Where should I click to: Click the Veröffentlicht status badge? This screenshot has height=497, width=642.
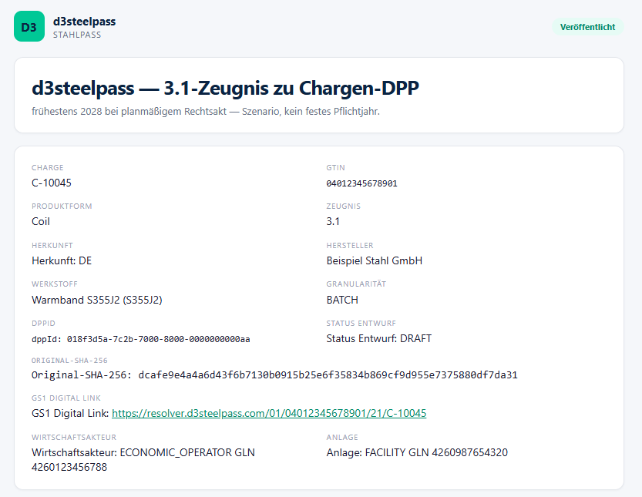(x=587, y=27)
